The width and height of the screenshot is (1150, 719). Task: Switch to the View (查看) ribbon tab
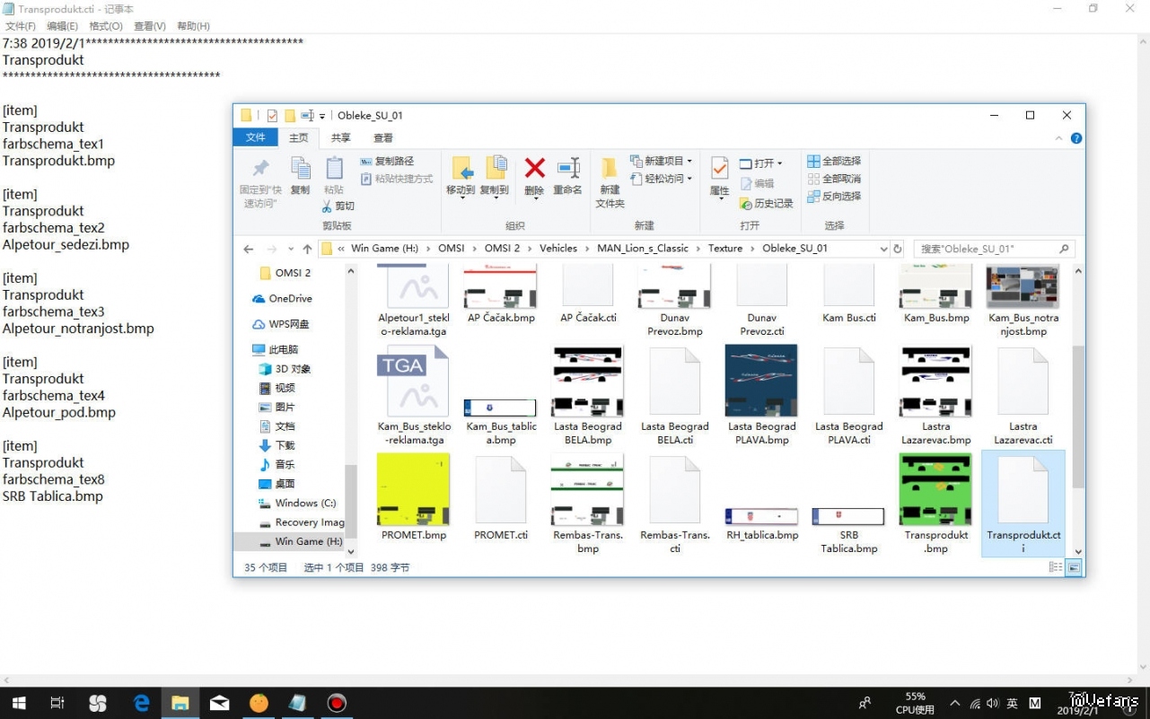pyautogui.click(x=383, y=138)
